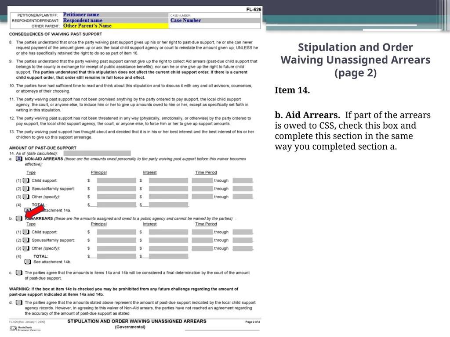The width and height of the screenshot is (450, 337).
Task: Check item 14d agency records box
Action: point(19,302)
